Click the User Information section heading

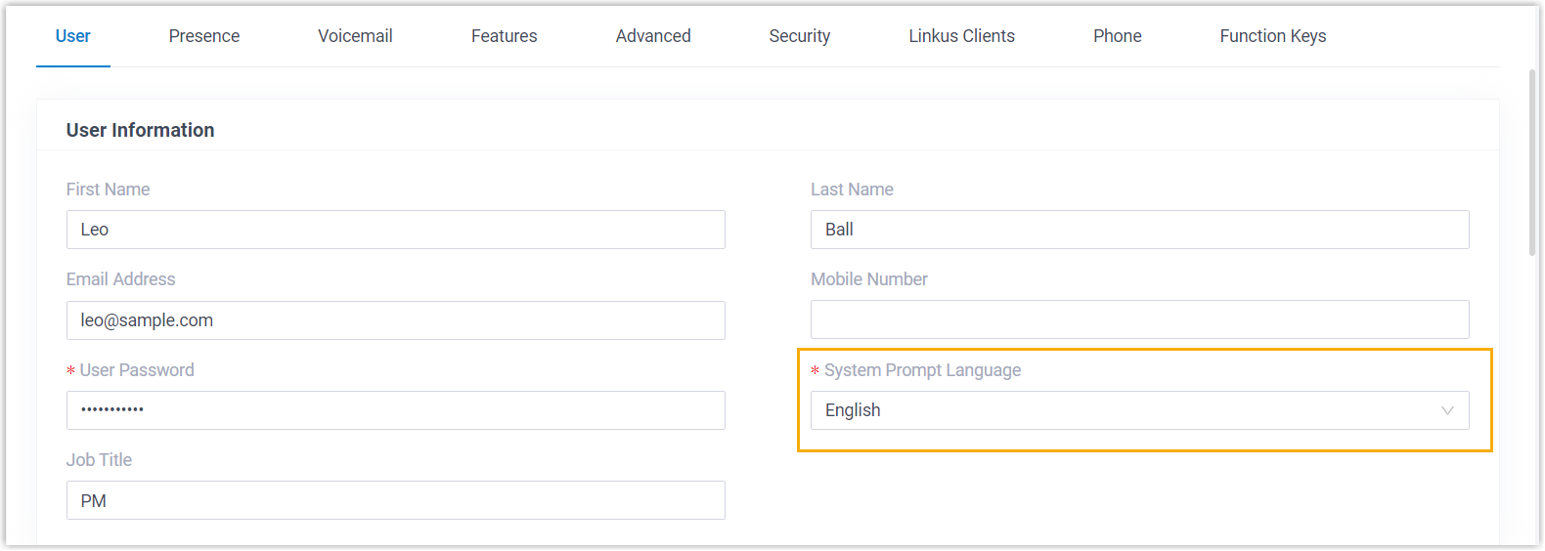click(x=140, y=130)
